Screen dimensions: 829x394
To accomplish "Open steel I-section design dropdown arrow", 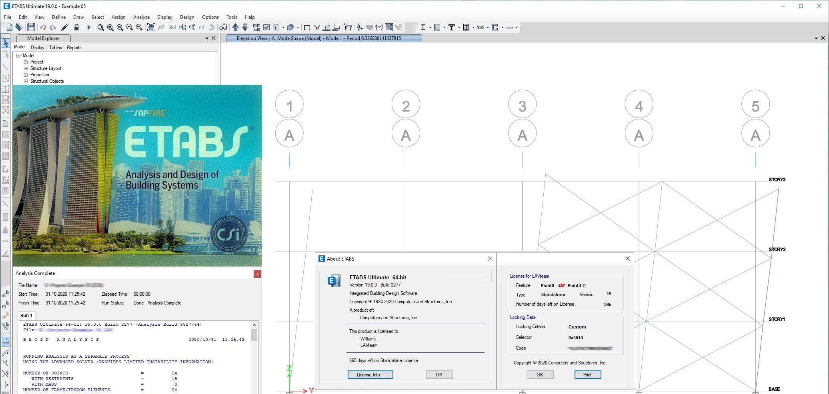I will coord(430,28).
